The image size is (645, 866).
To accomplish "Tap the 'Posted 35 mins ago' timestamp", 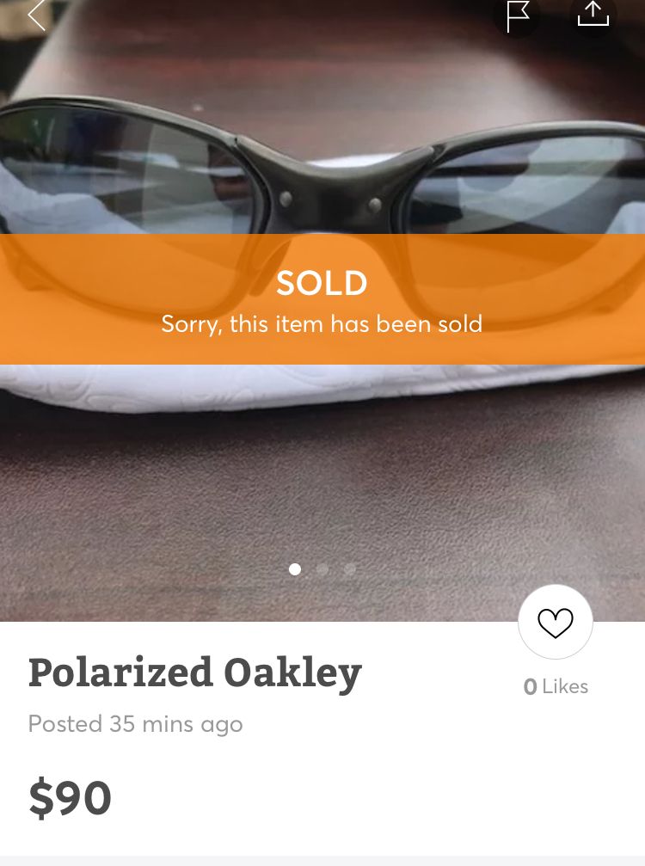I will click(135, 724).
